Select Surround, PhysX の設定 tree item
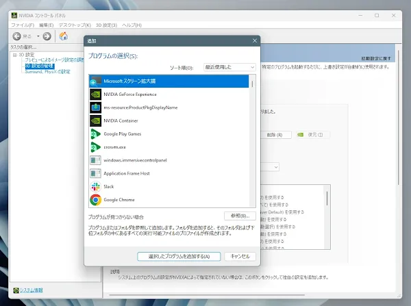 [x=47, y=71]
